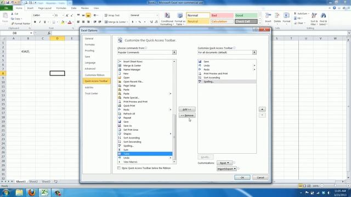
Task: Open Windows Start menu
Action: coord(6,192)
